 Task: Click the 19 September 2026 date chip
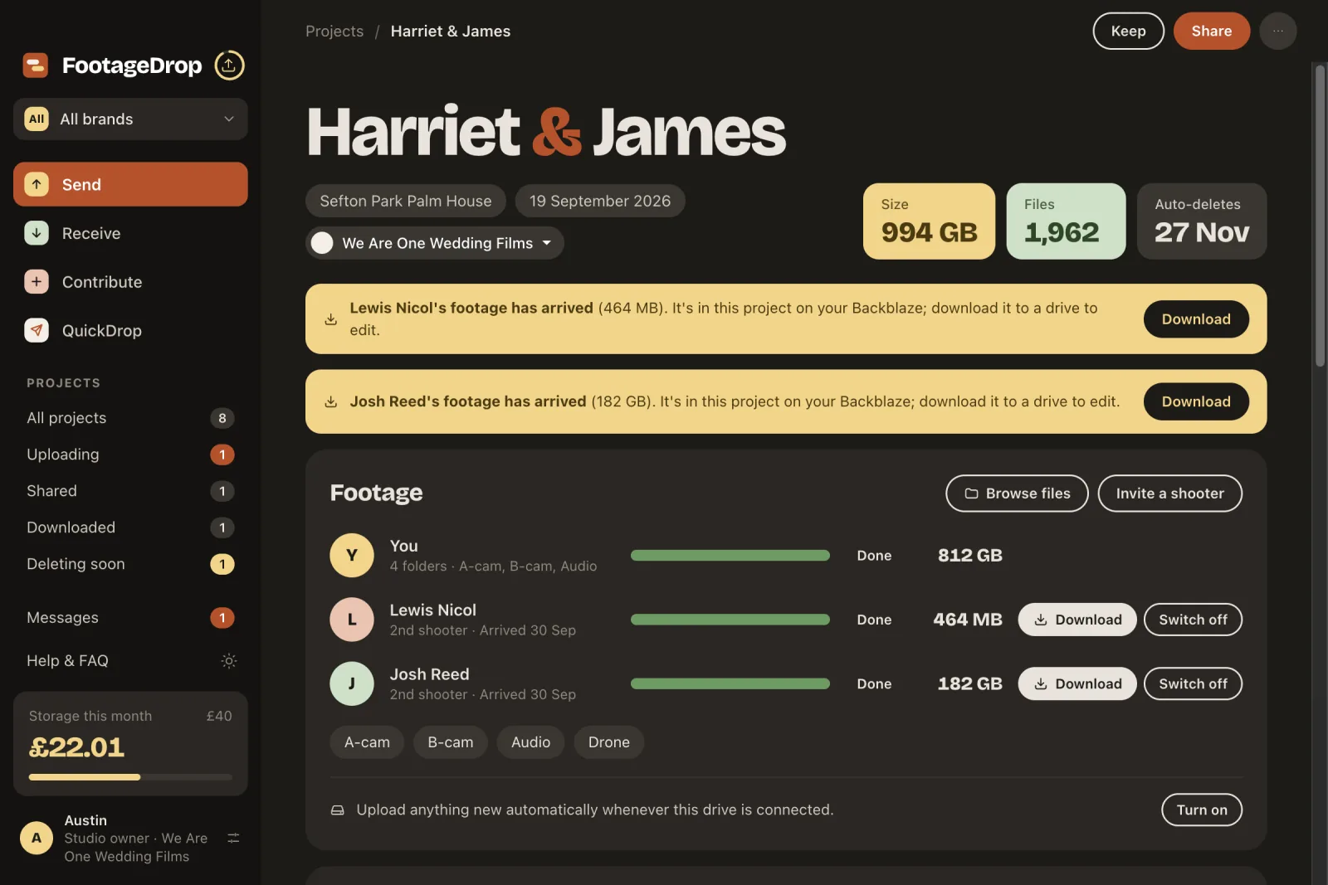click(600, 201)
